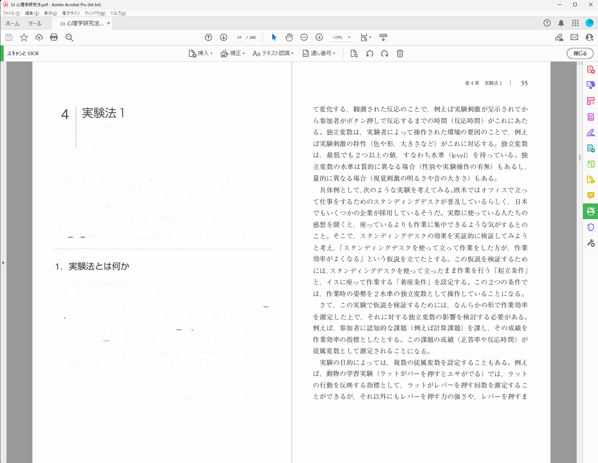
Task: Expand the テキスト認識 dropdown
Action: tap(292, 53)
